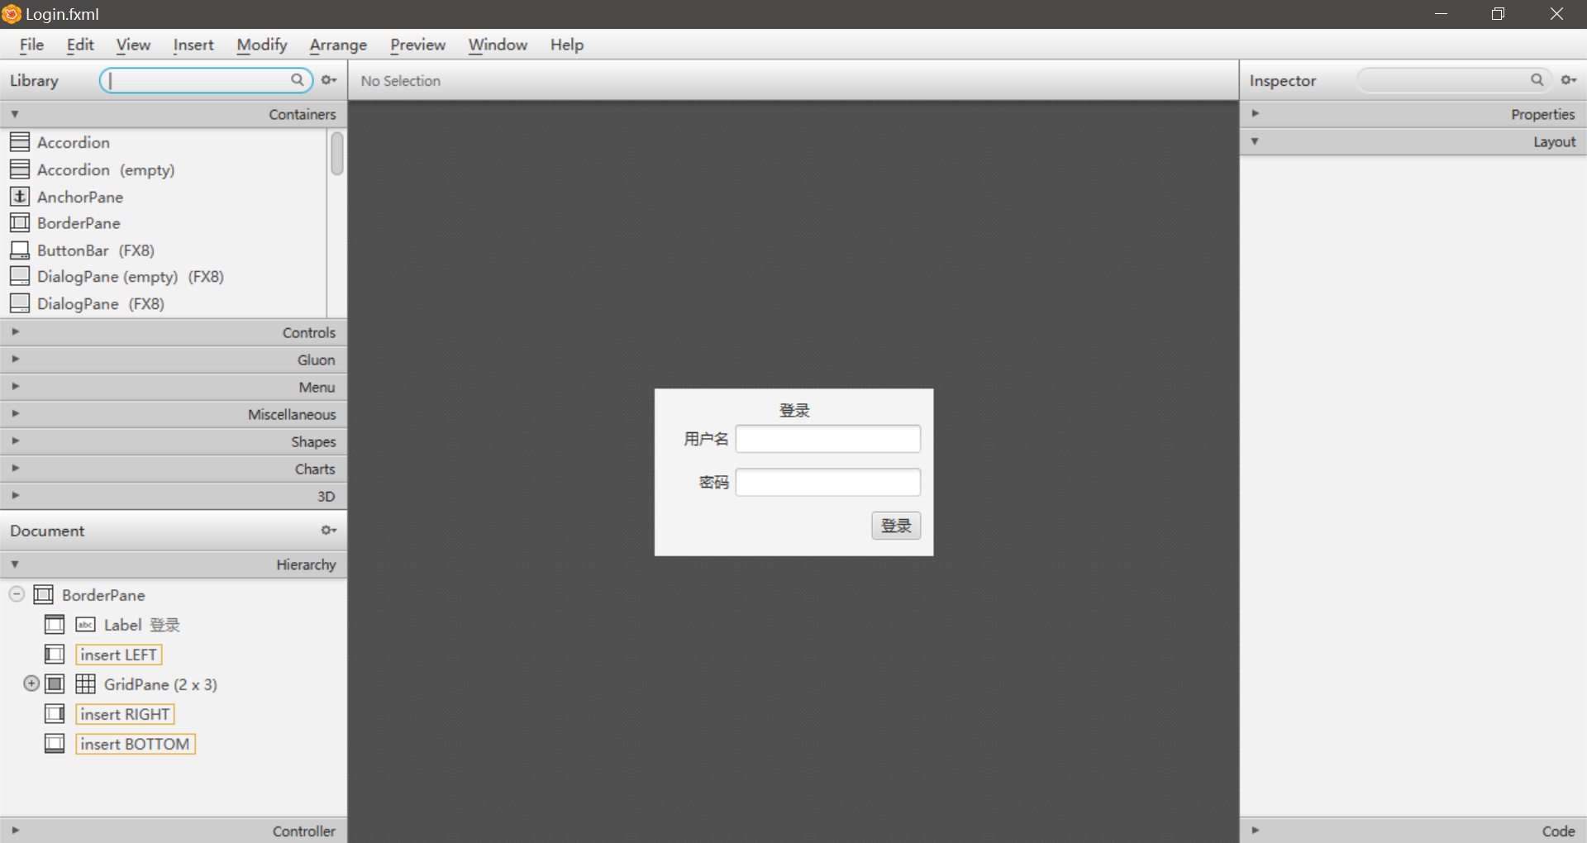Open the Window menu
This screenshot has height=843, width=1587.
tap(498, 45)
